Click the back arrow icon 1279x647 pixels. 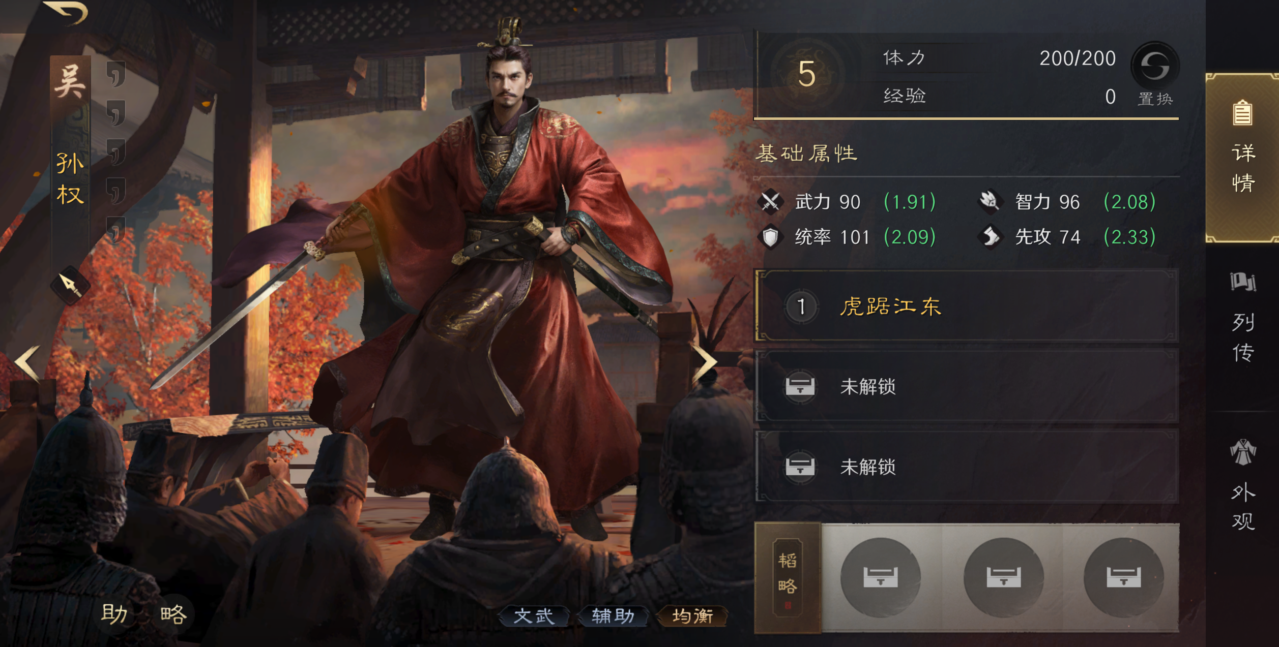tap(66, 12)
